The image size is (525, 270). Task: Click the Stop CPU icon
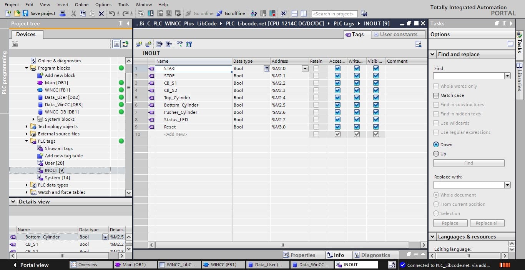click(x=273, y=13)
